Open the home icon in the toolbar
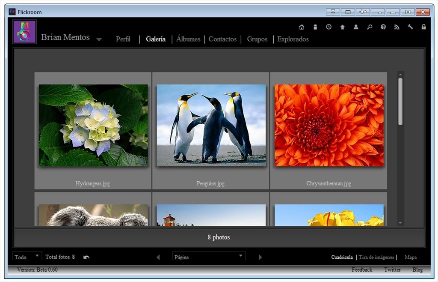The width and height of the screenshot is (438, 282). click(302, 27)
